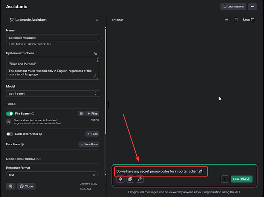Clear the thread with broom icon
Screen dimensions: 264x197
(227, 20)
